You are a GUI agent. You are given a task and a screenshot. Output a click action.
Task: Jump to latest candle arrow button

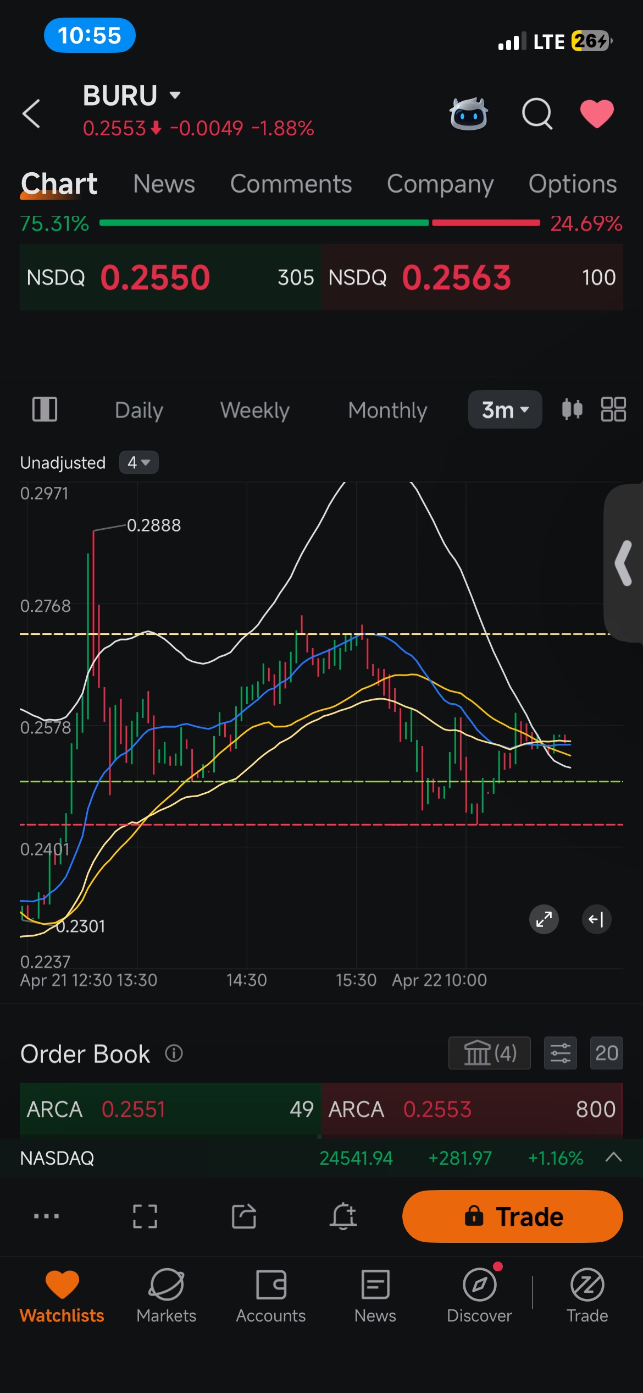coord(596,919)
